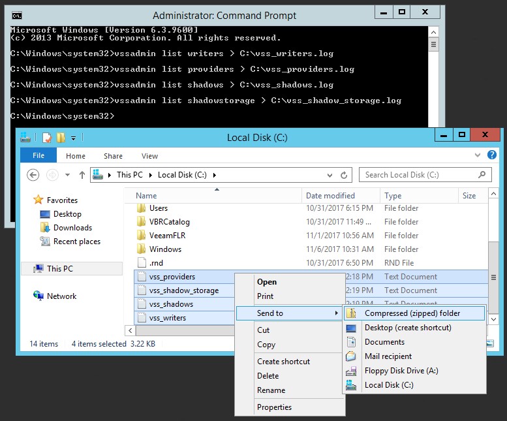Click the horizontal scrollbar left arrow
This screenshot has width=507, height=421.
click(131, 330)
